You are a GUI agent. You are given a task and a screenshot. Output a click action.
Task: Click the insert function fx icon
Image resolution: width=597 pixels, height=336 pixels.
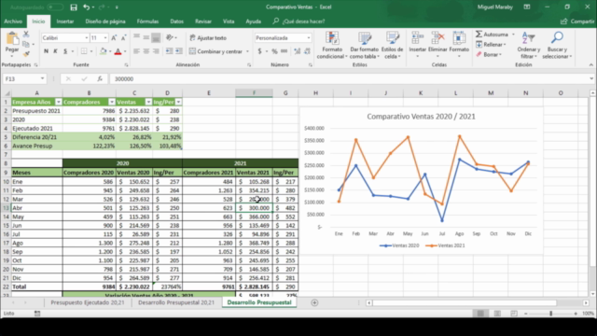tap(100, 78)
